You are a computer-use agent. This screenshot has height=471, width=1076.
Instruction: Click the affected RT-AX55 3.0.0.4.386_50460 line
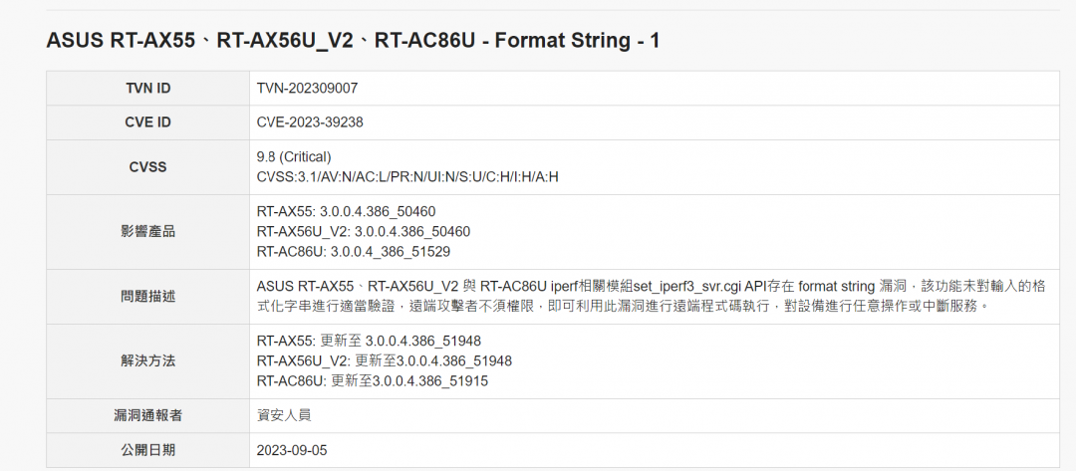pos(346,211)
